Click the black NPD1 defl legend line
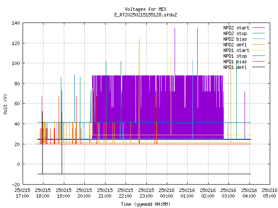 click(x=258, y=67)
